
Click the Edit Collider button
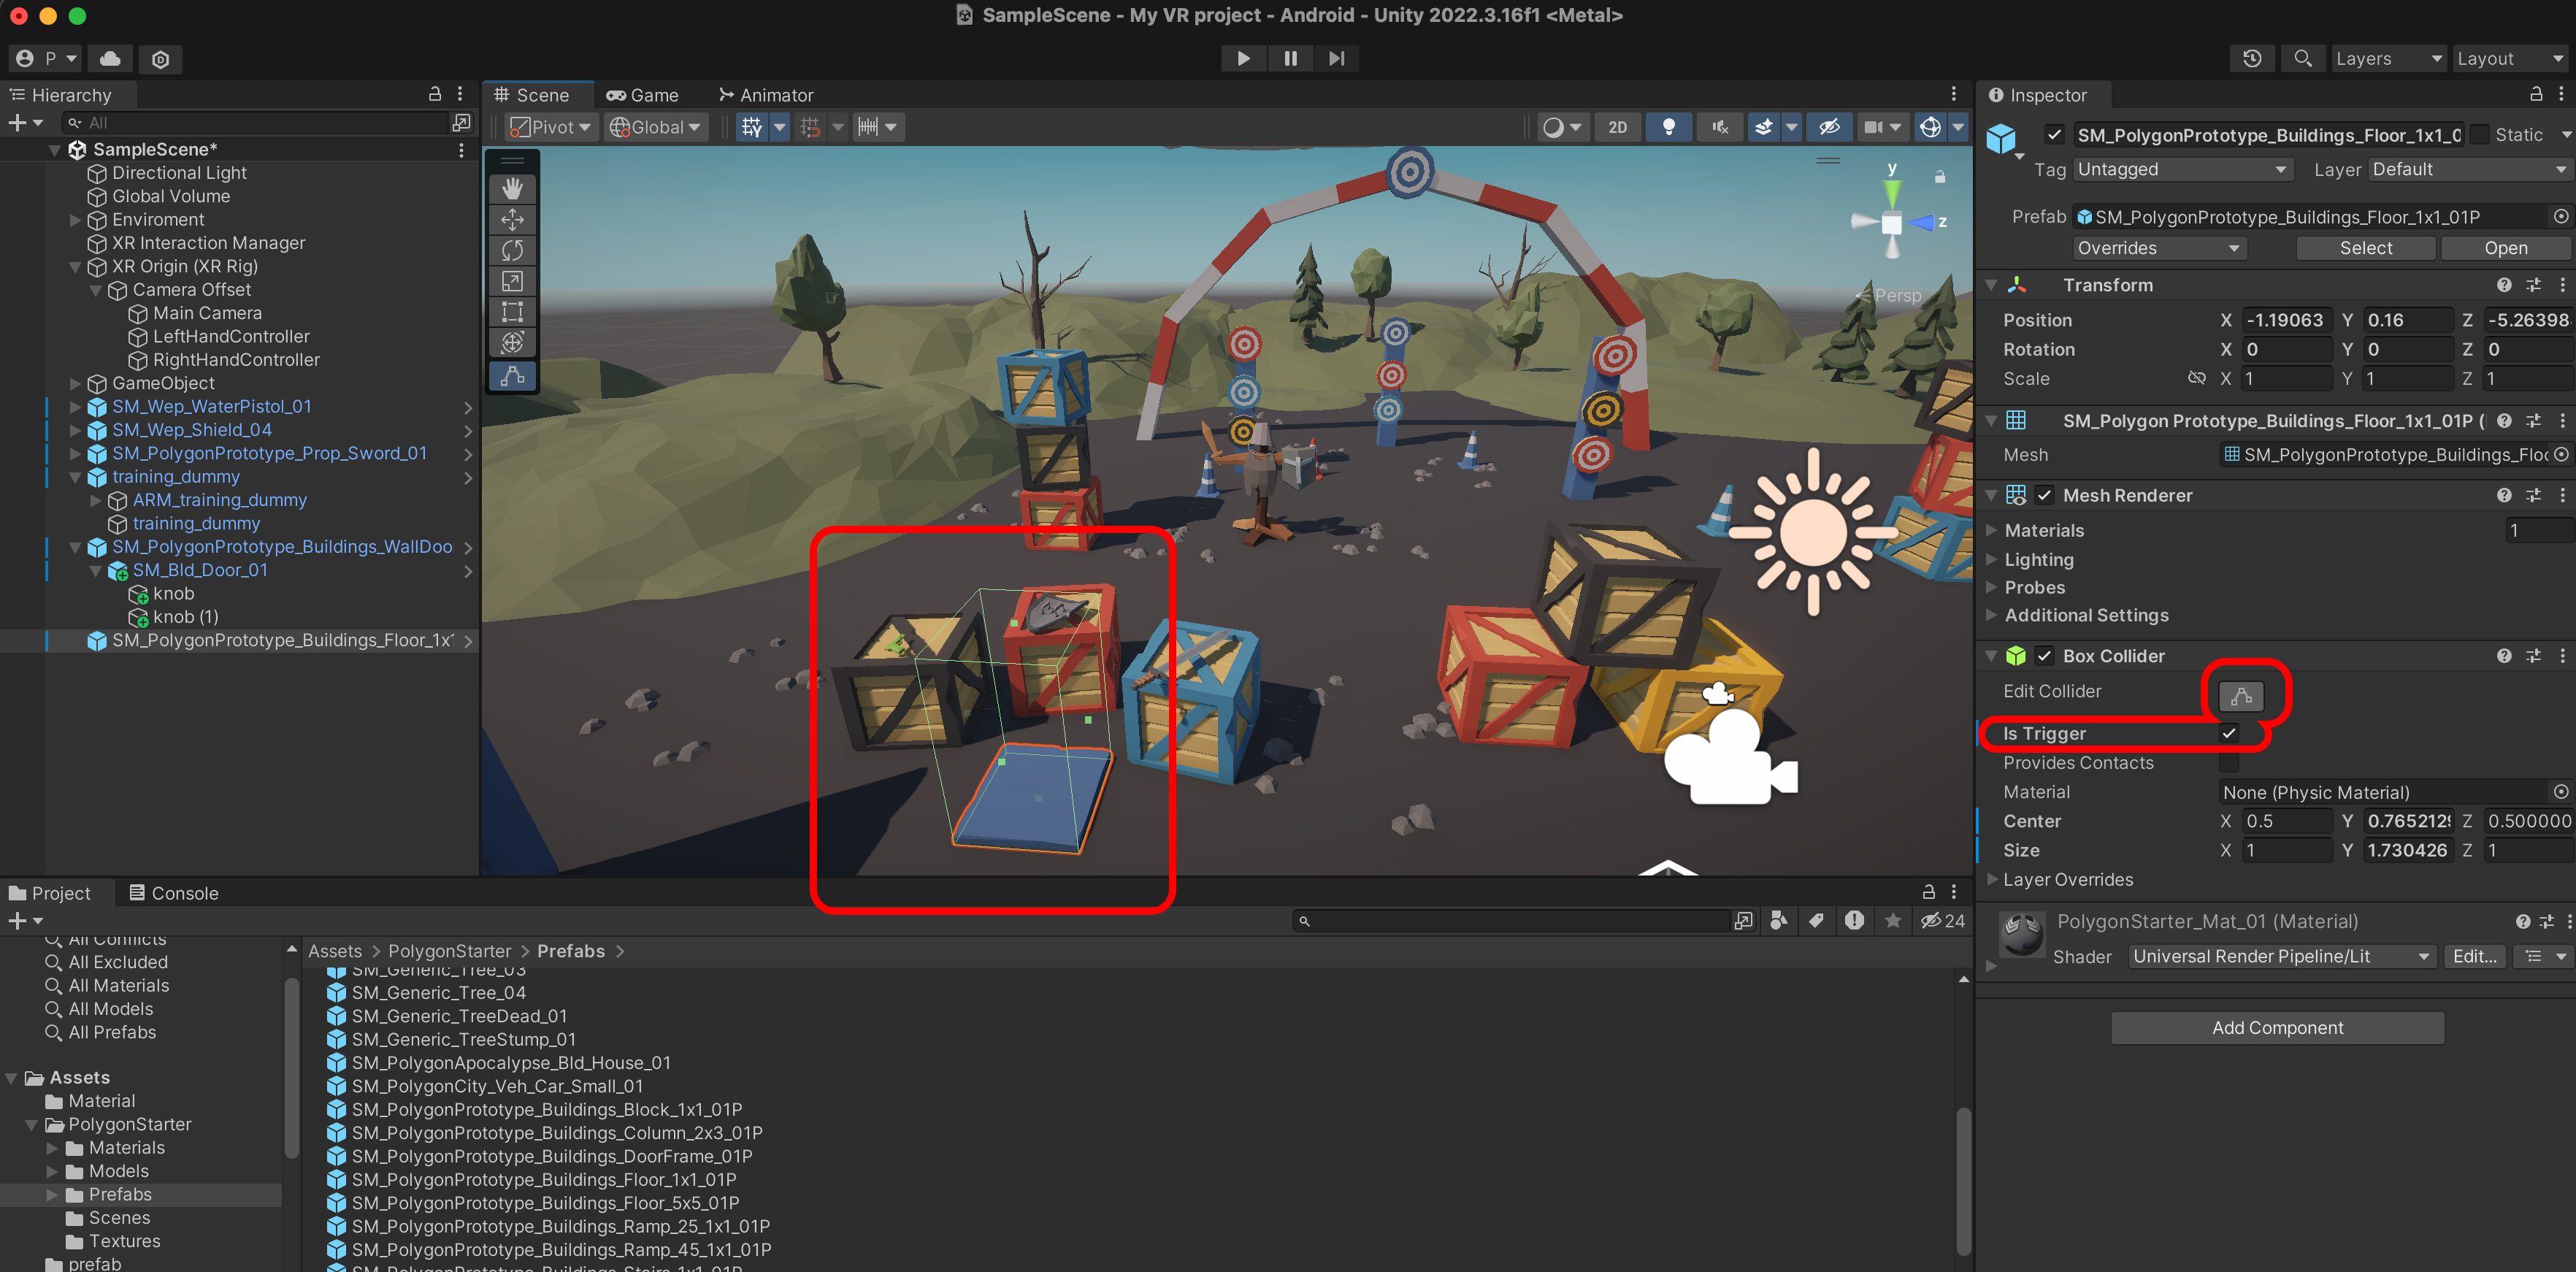pyautogui.click(x=2240, y=696)
